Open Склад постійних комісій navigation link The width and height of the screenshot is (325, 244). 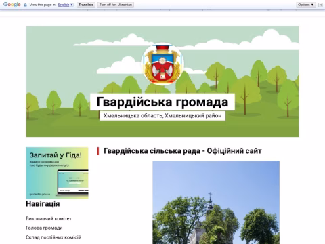click(53, 237)
